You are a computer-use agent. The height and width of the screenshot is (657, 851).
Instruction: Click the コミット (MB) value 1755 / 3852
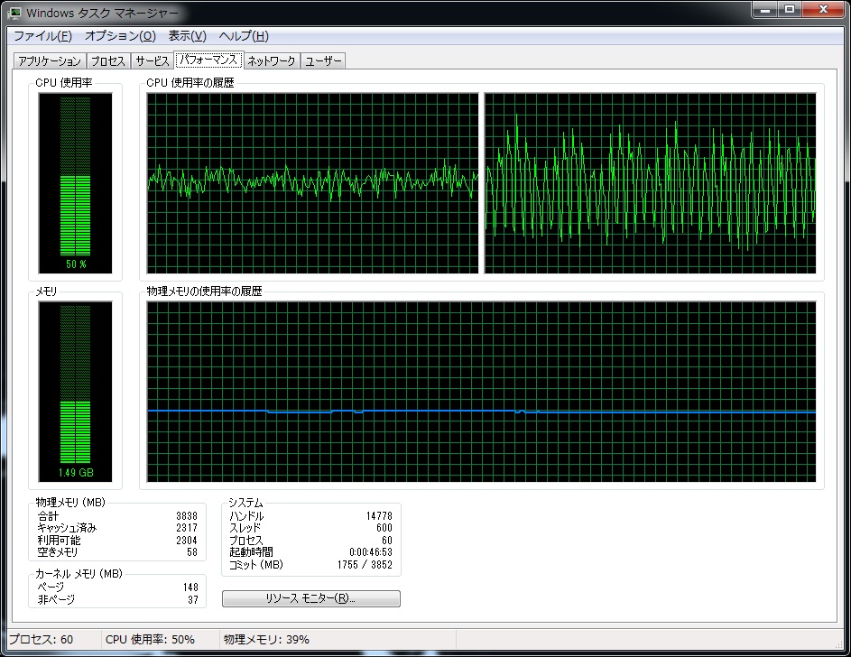point(365,565)
